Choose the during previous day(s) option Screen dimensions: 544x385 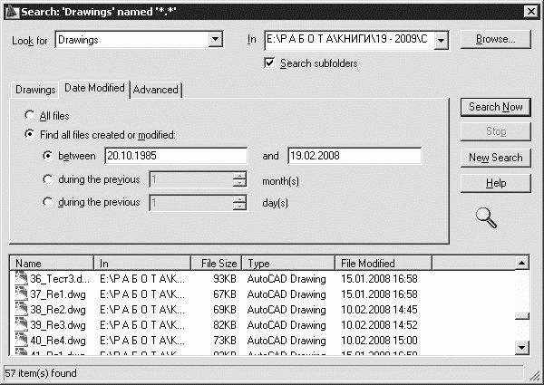pos(48,202)
